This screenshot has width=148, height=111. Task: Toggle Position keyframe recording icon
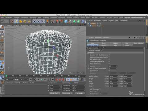[x=68, y=80]
